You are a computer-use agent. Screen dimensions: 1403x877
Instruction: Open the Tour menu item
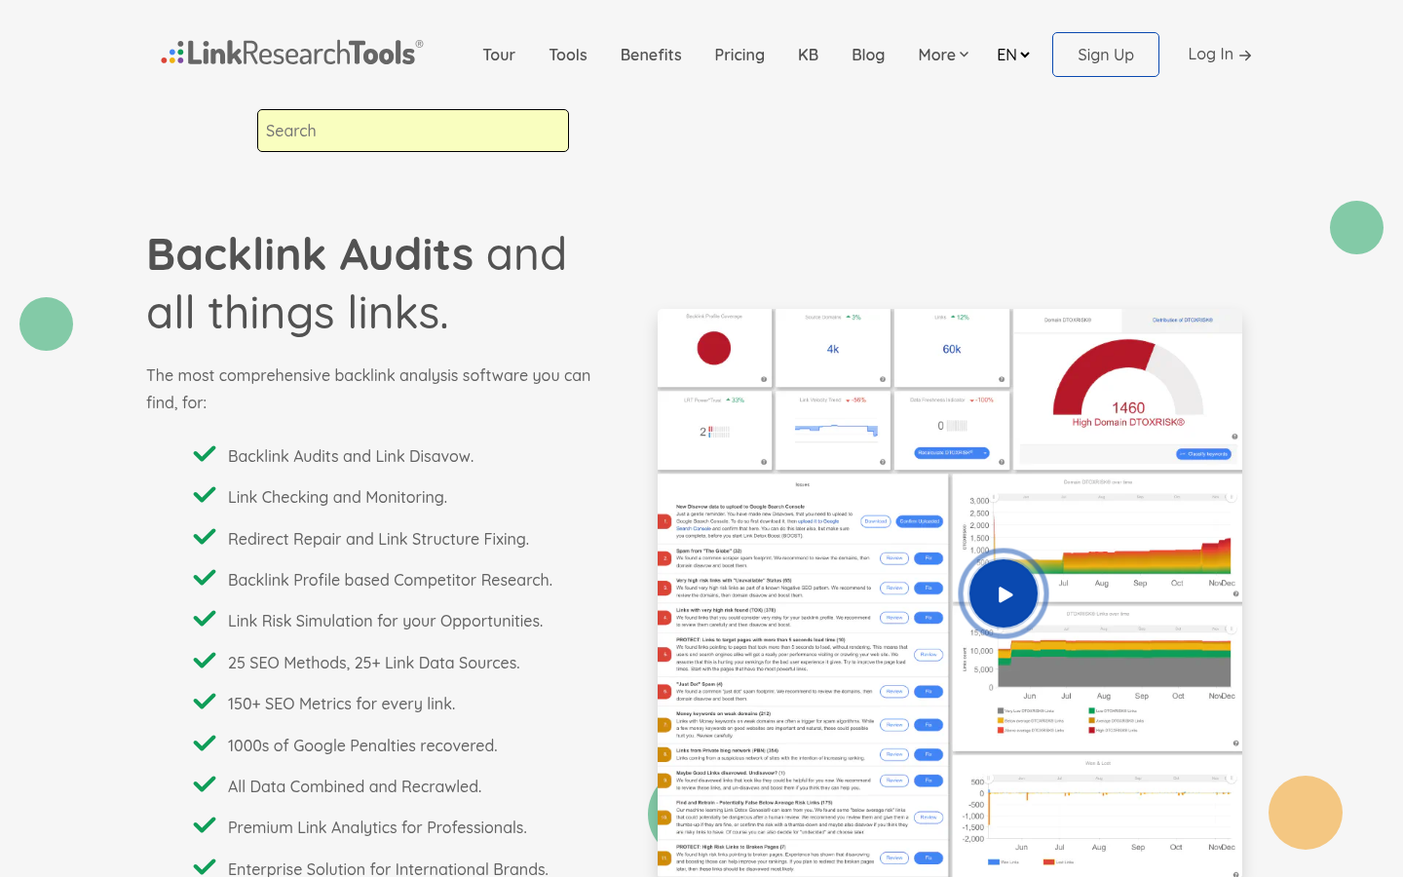point(499,55)
